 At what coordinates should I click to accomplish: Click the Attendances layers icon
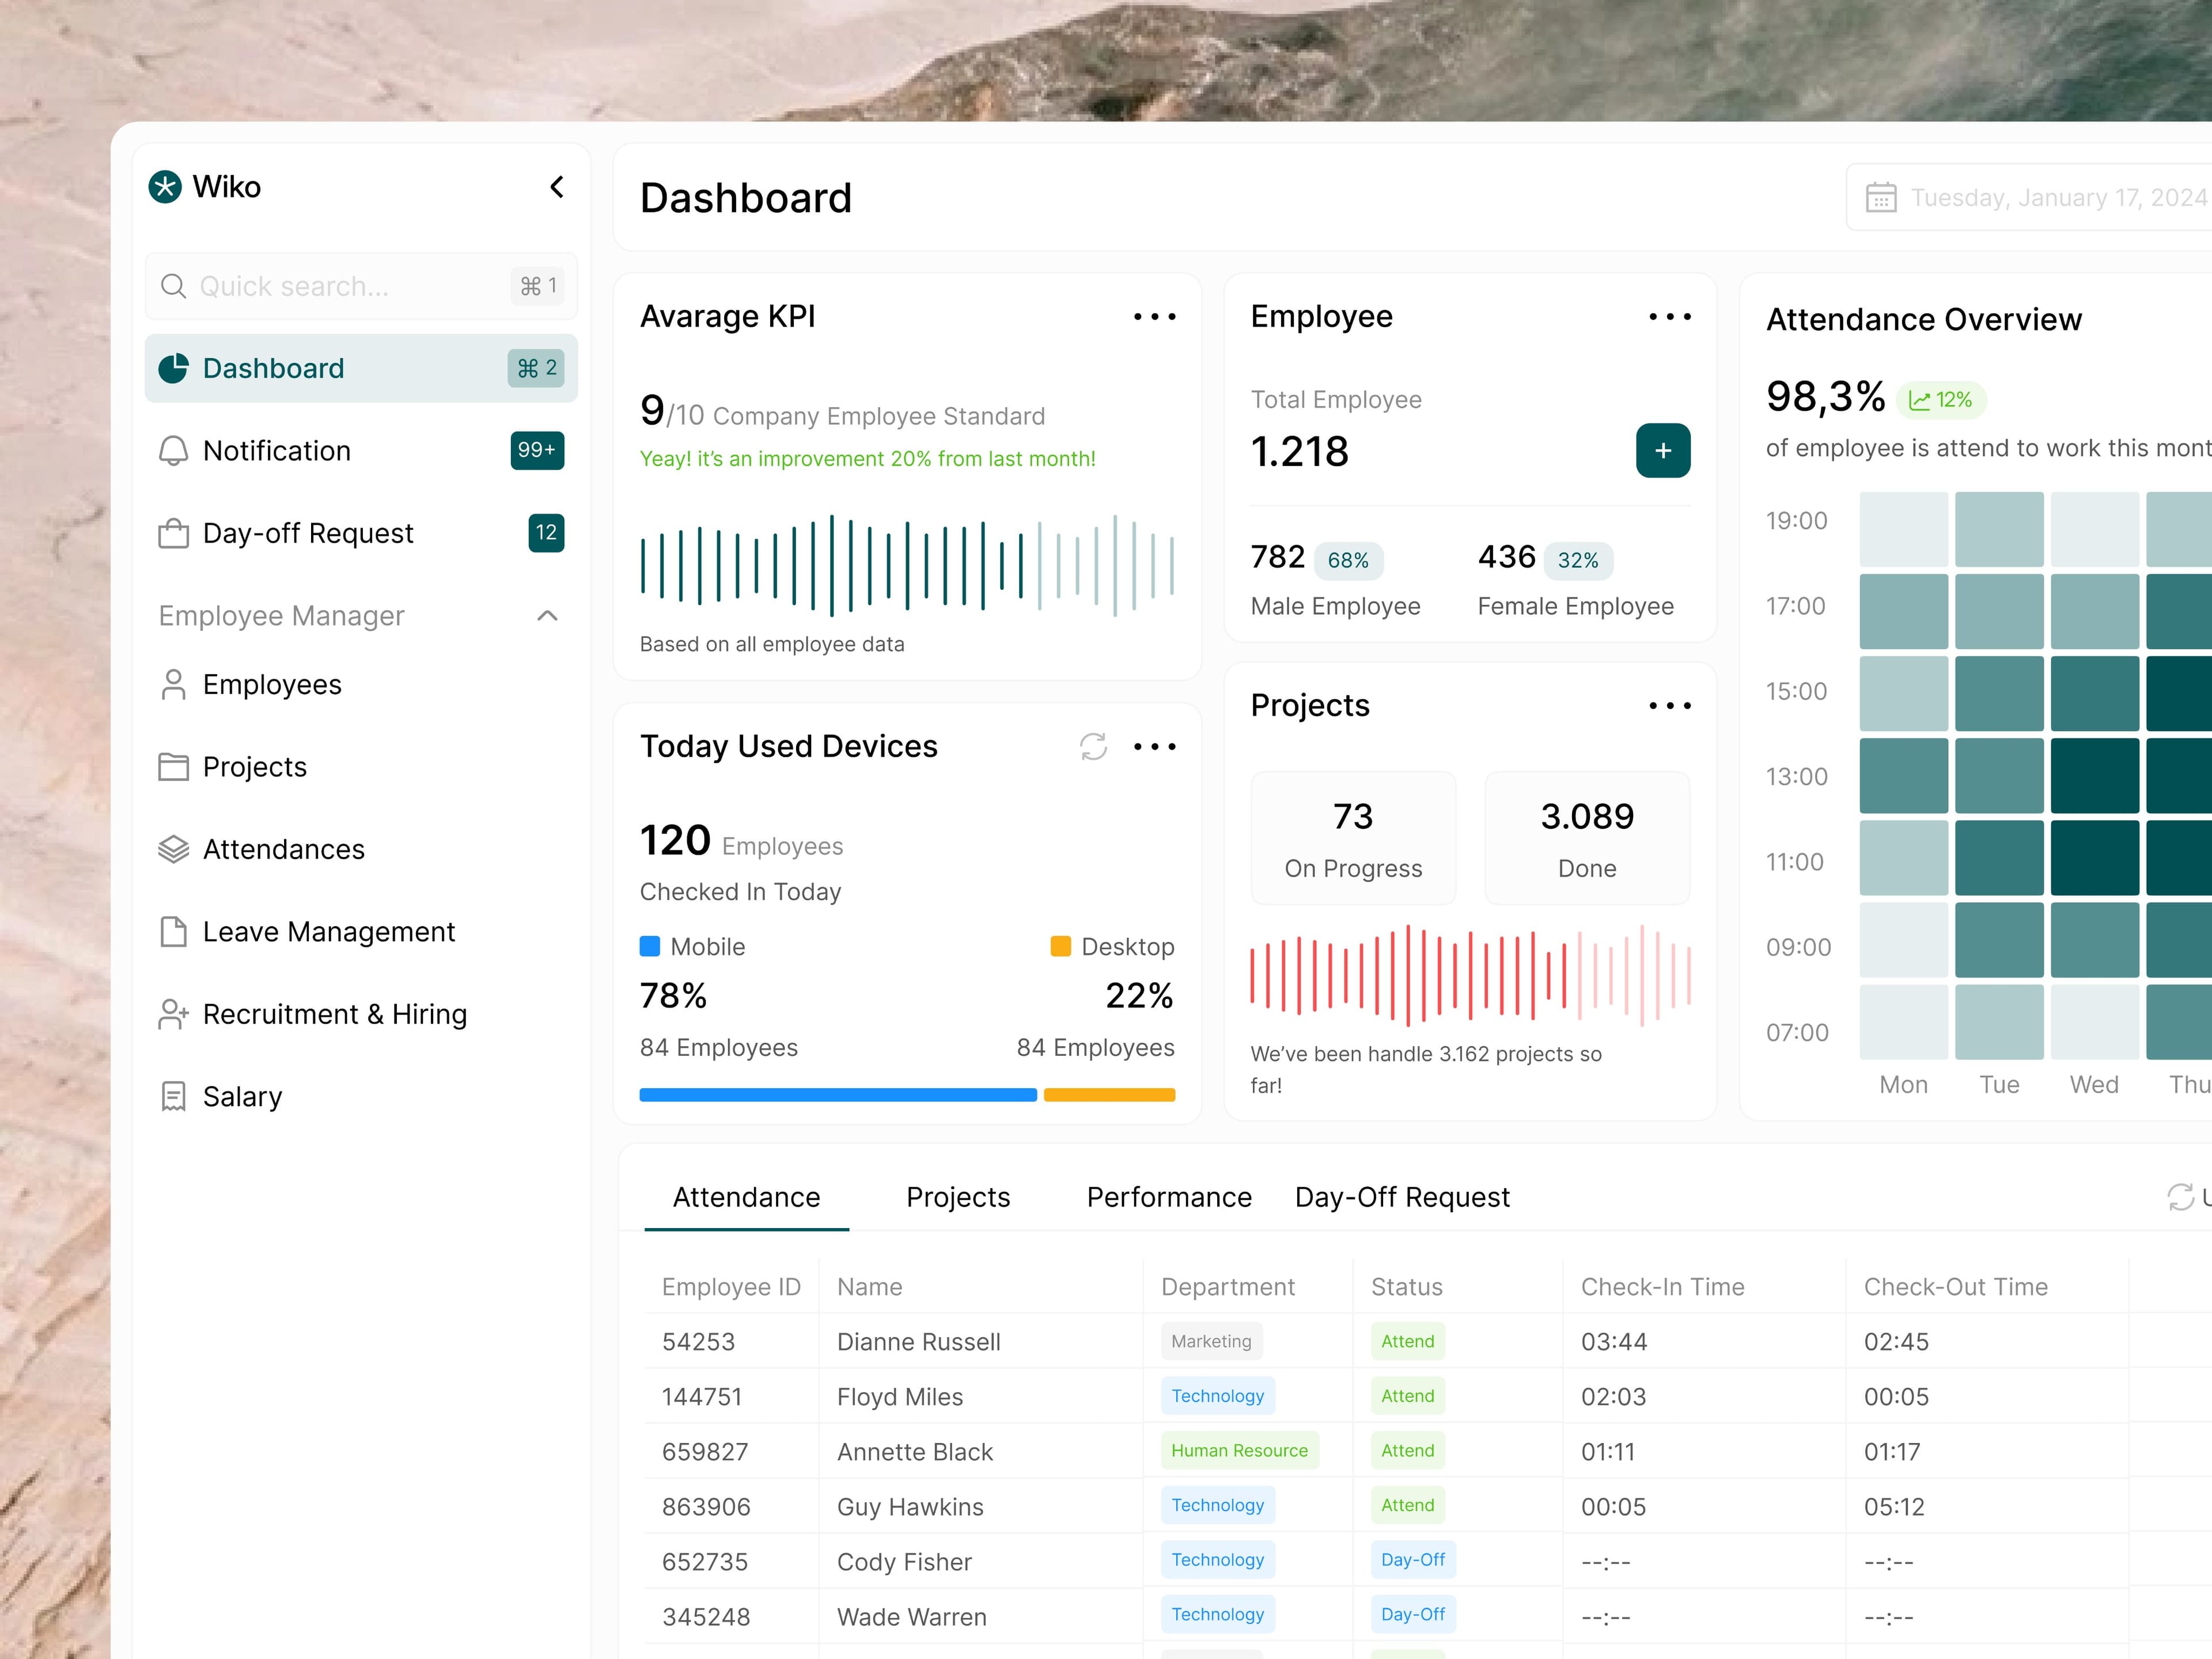point(173,849)
